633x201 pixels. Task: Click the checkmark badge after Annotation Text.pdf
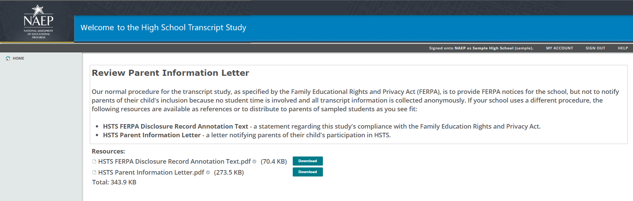click(255, 161)
